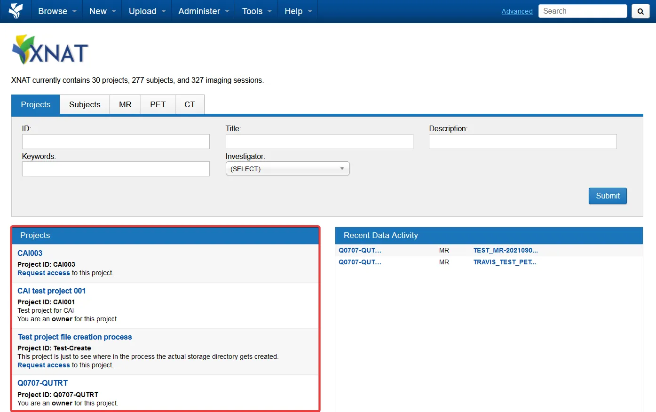Open TEST_MR-2021090... session link
This screenshot has height=412, width=656.
[x=506, y=250]
